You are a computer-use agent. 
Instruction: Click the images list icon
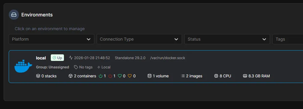point(183,76)
